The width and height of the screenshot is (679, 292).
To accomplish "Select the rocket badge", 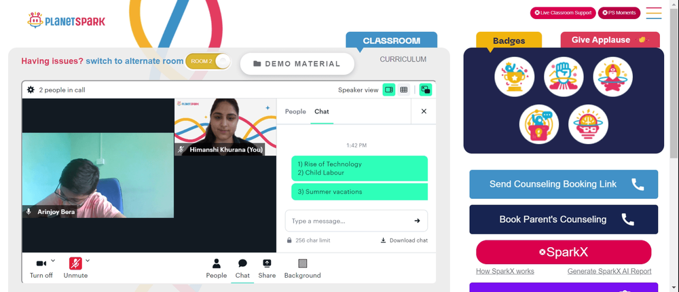I will coord(612,77).
